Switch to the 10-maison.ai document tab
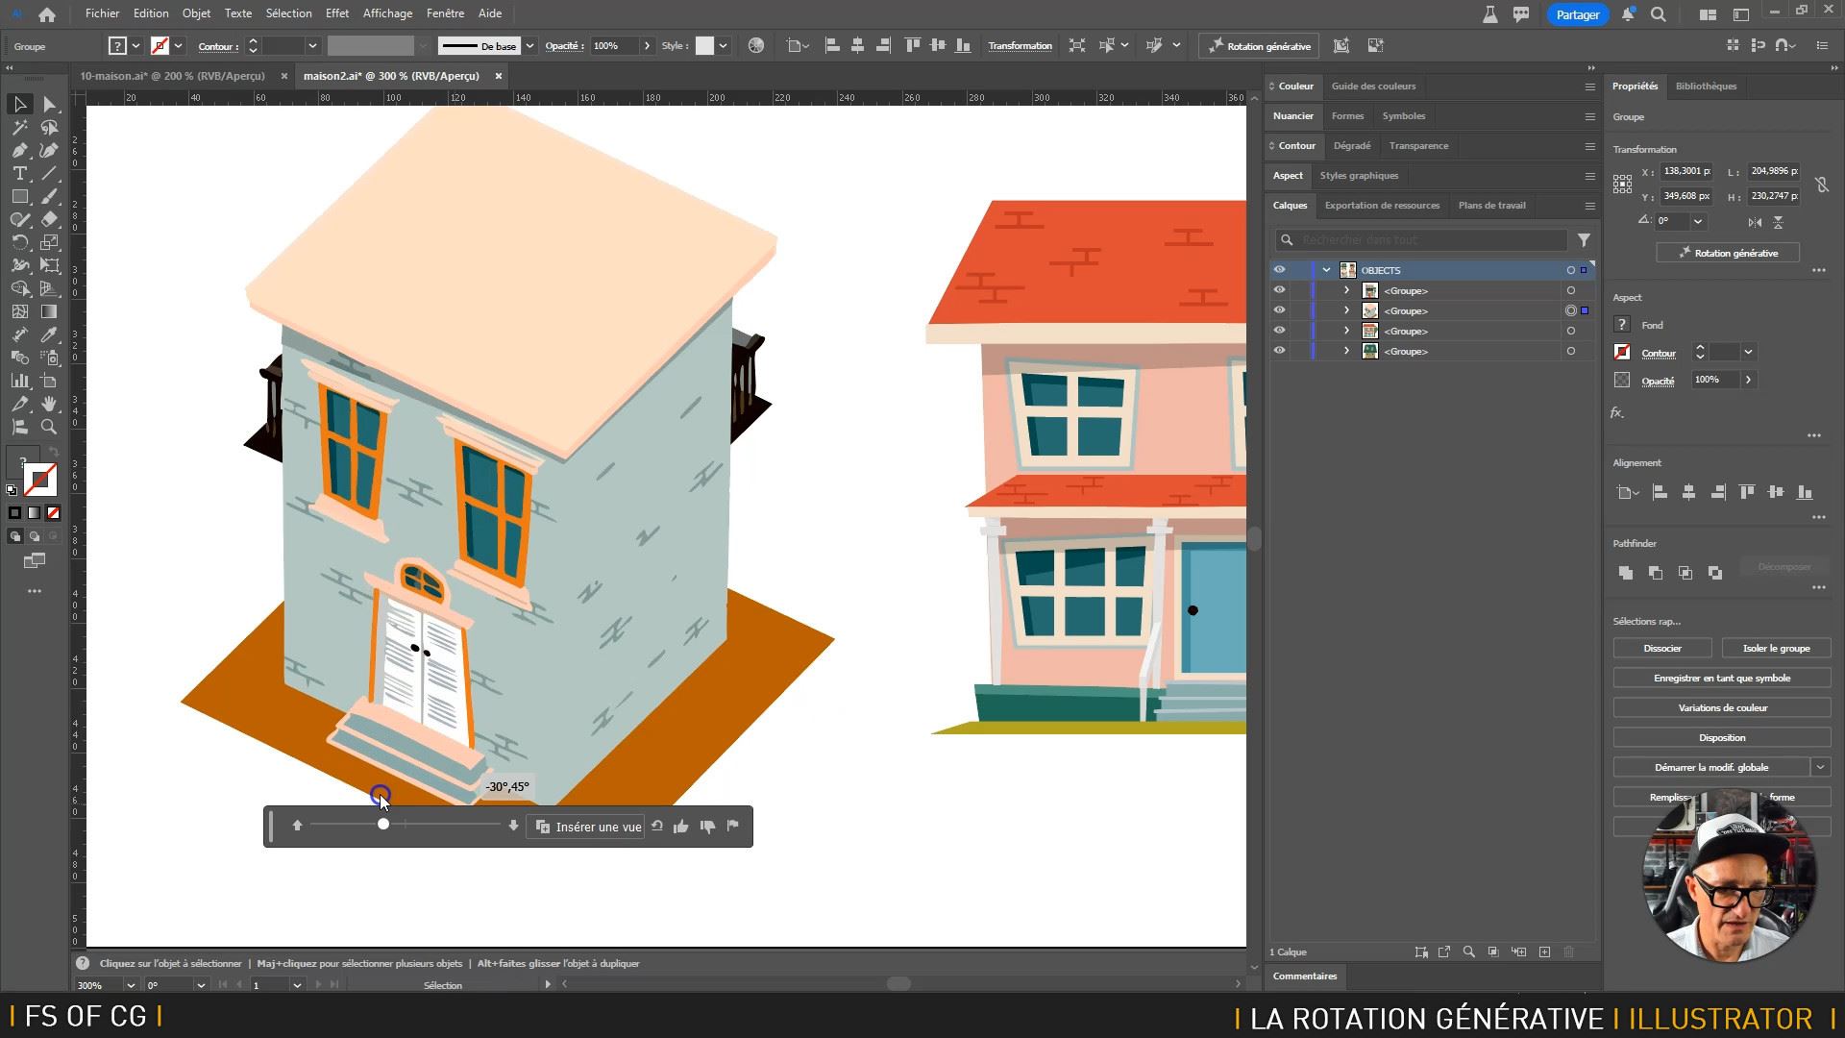1845x1038 pixels. tap(173, 76)
